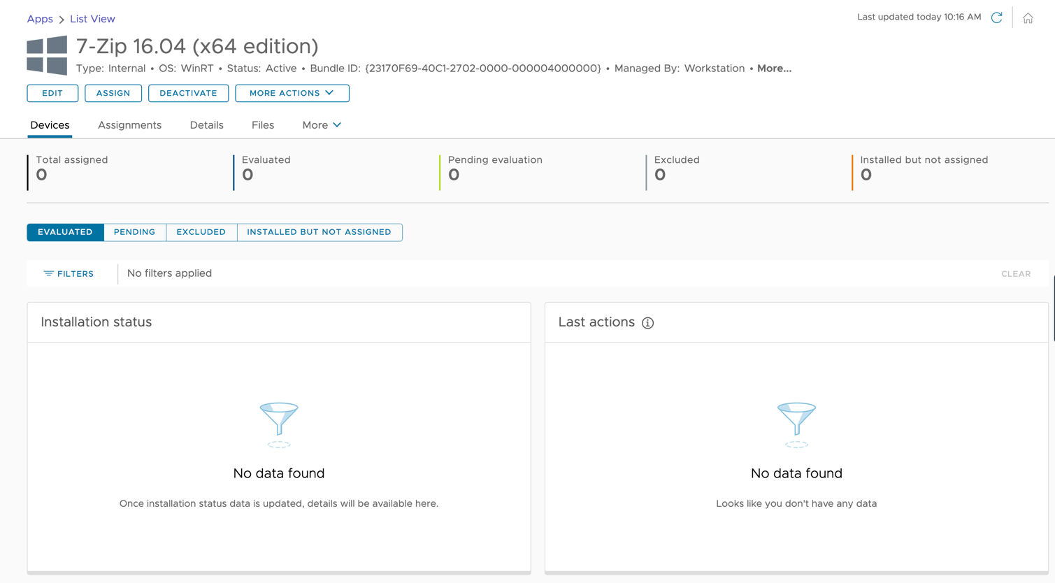The image size is (1055, 583).
Task: Click the refresh icon beside last updated time
Action: (996, 17)
